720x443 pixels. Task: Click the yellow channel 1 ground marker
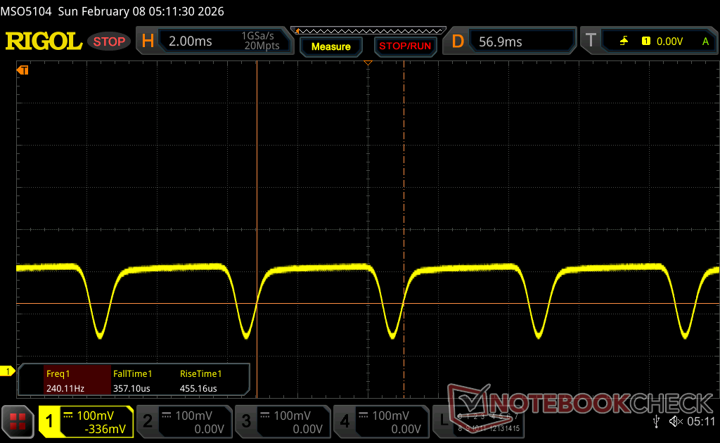[x=8, y=371]
